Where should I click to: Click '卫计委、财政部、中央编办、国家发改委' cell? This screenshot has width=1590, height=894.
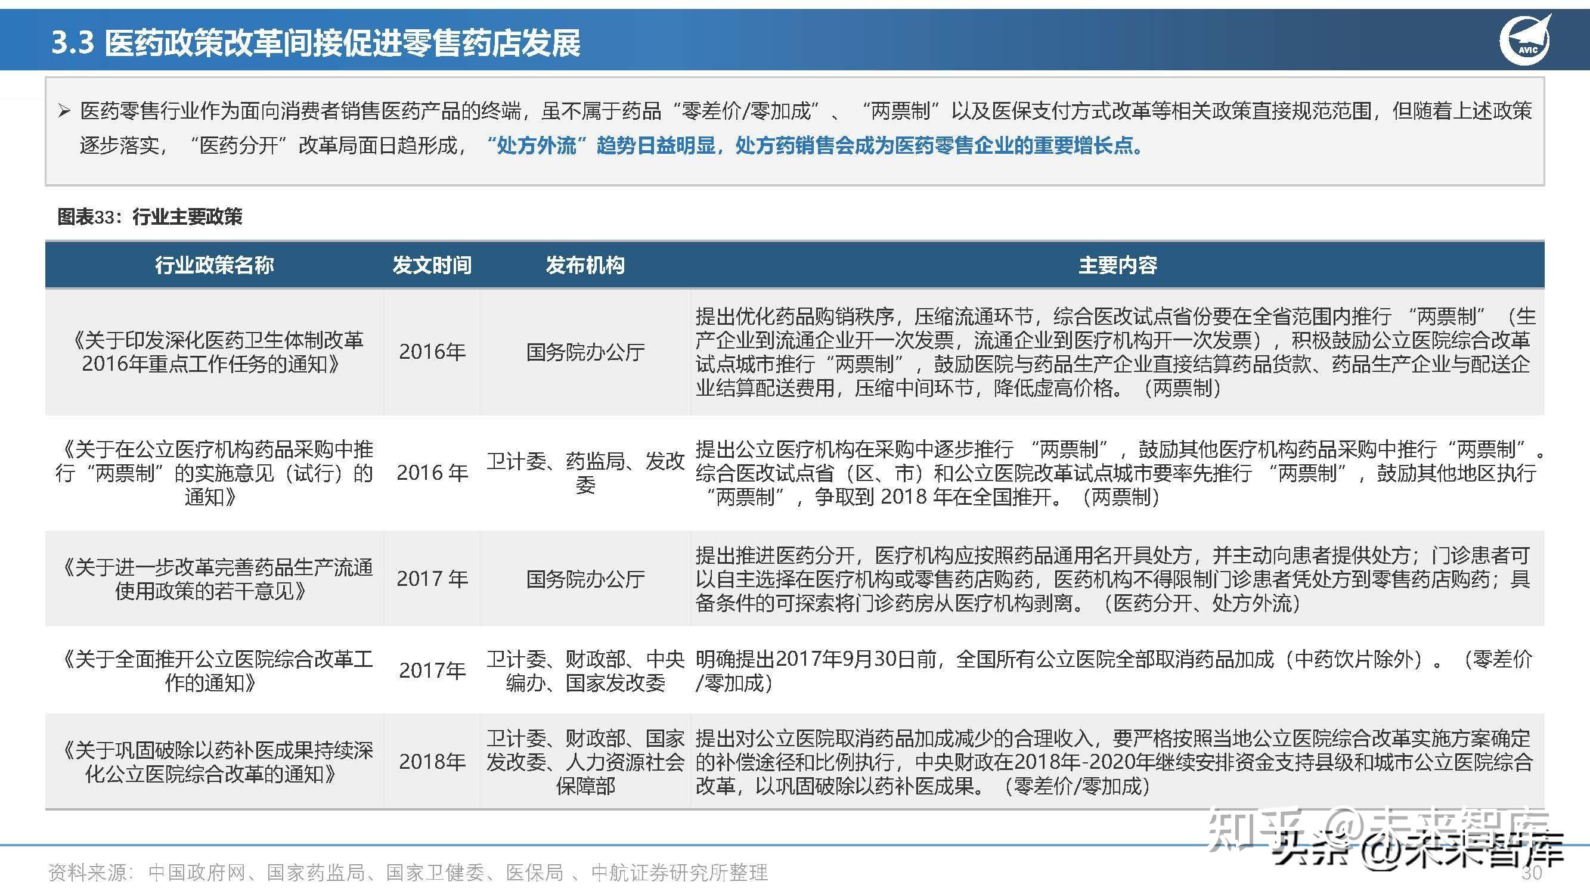point(585,670)
